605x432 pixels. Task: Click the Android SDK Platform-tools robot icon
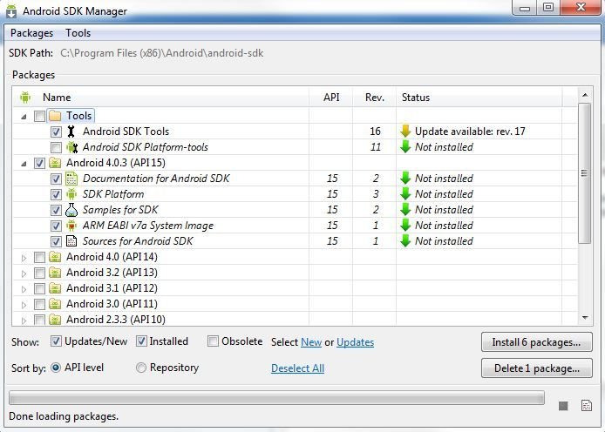point(71,147)
